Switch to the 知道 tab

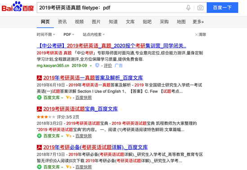coord(113,22)
